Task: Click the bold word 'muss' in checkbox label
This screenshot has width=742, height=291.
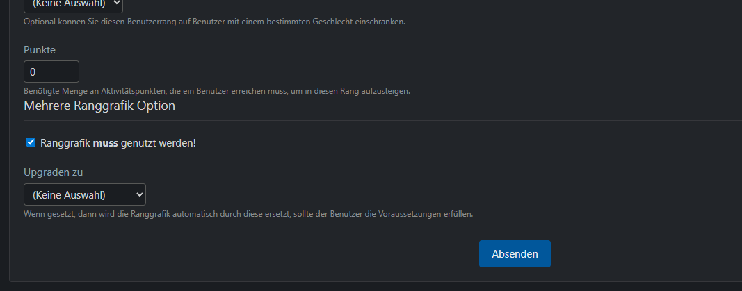Action: pos(105,143)
